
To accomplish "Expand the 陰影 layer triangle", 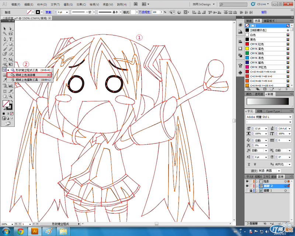I will coord(257,181).
